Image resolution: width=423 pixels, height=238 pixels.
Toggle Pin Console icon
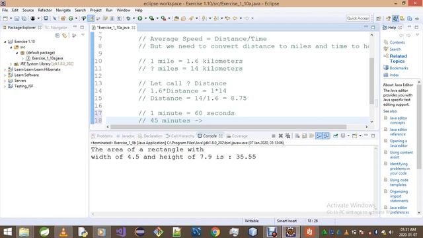tap(335, 136)
